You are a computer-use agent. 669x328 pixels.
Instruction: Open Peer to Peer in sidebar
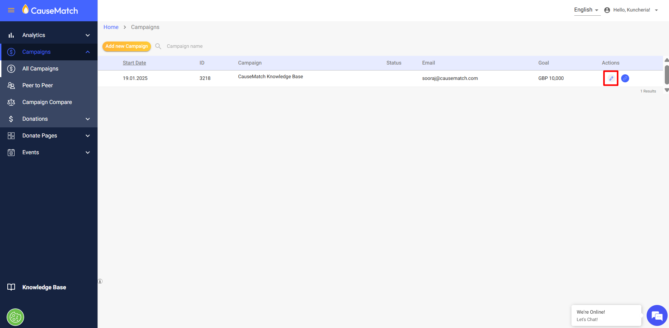click(x=49, y=85)
